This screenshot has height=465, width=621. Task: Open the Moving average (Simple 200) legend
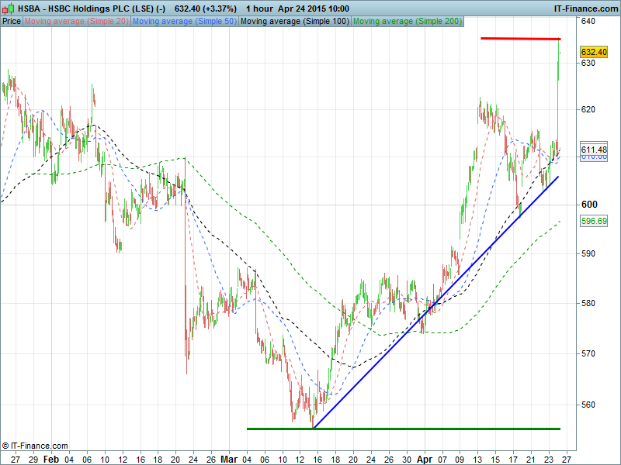point(407,21)
